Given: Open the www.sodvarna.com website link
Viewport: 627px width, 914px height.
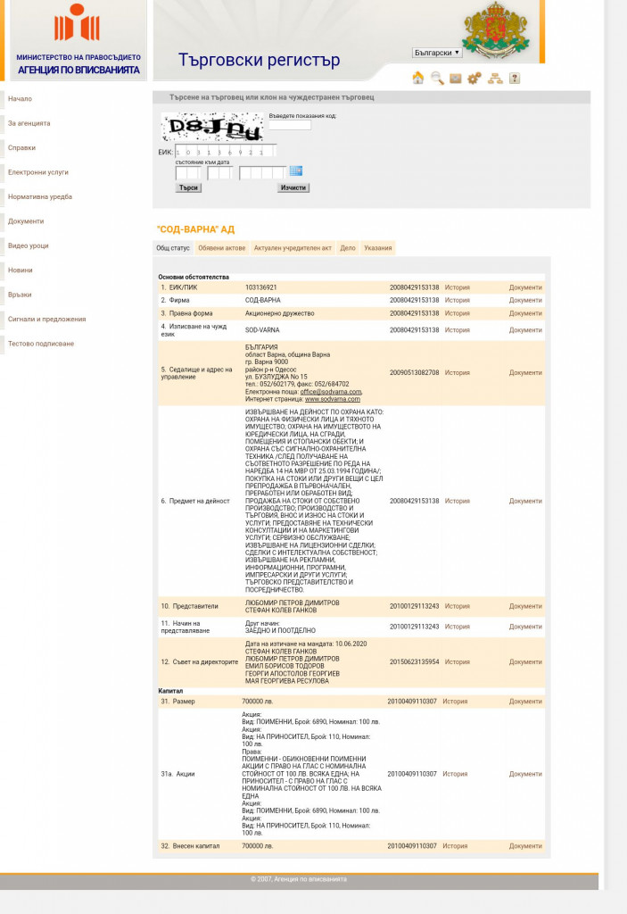Looking at the screenshot, I should (332, 399).
